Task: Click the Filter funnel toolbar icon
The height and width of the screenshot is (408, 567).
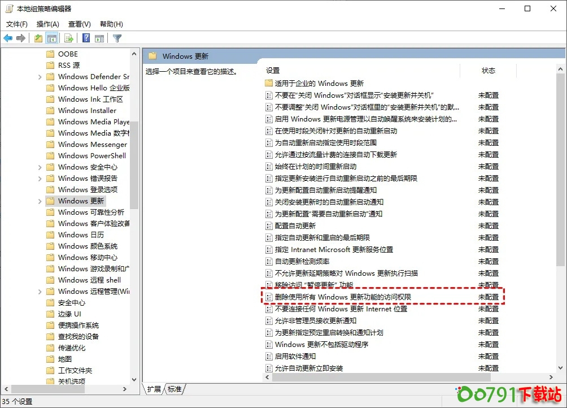Action: tap(117, 38)
